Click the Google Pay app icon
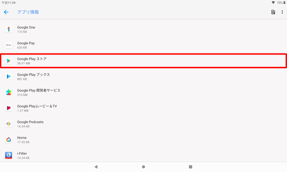Viewport: 287px width, 172px height. 9,45
